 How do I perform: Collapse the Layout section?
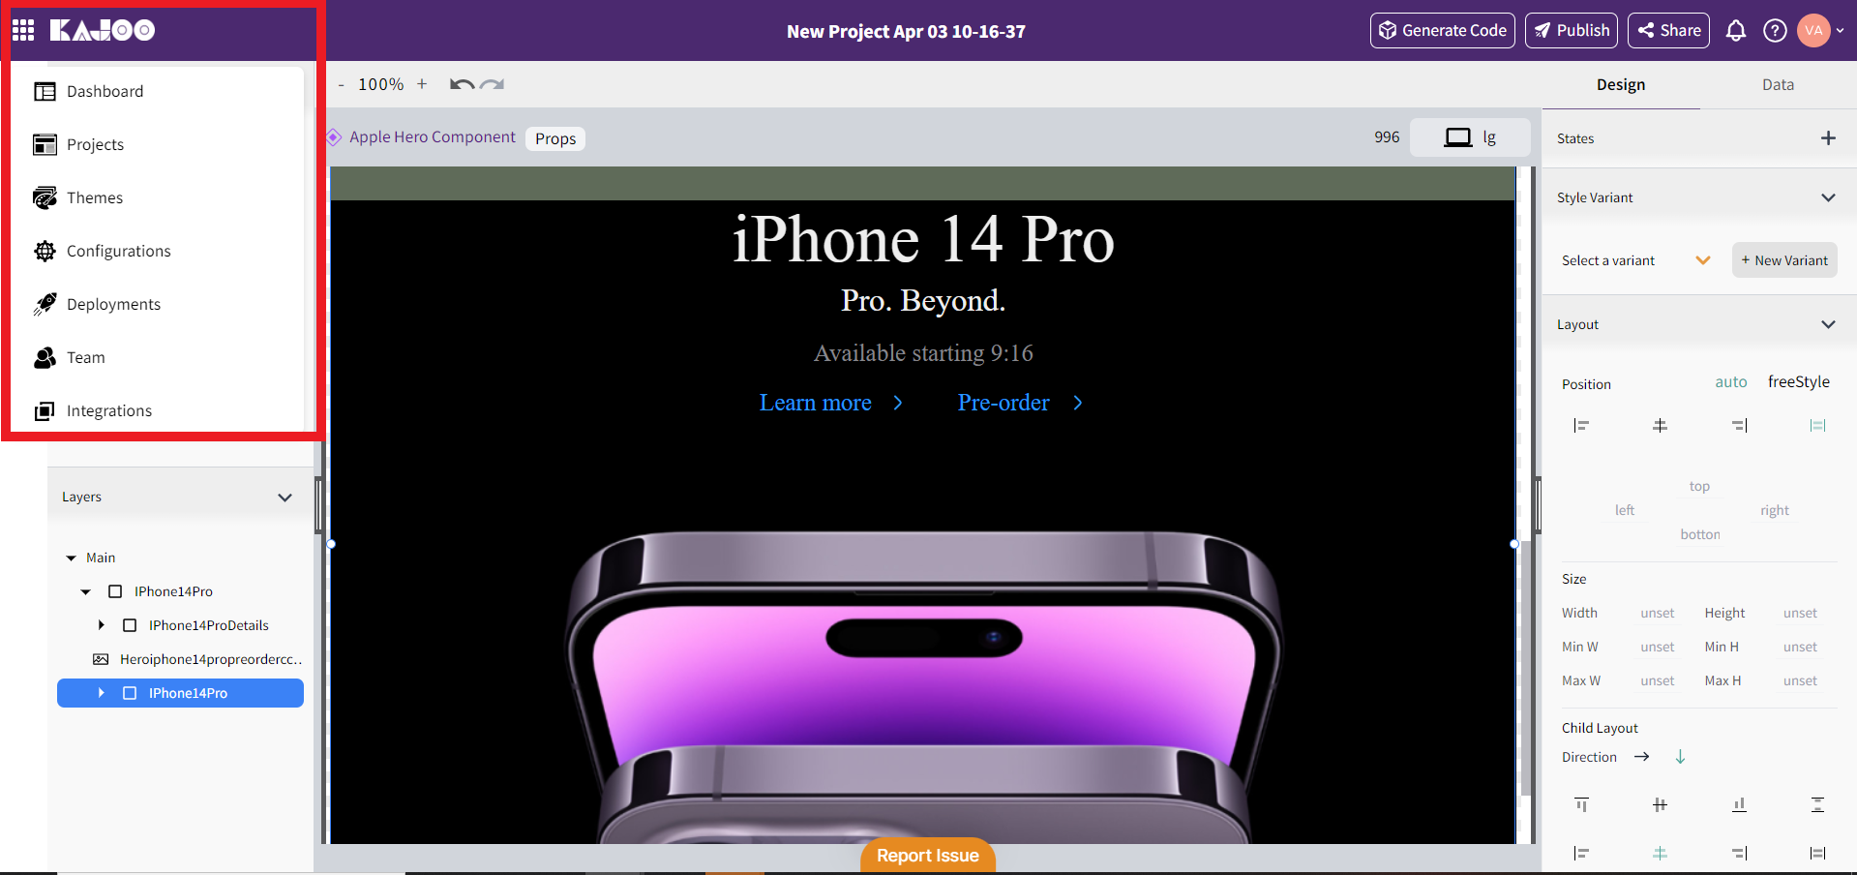click(1828, 324)
